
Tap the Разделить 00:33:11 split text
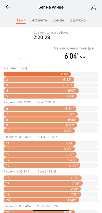pyautogui.click(x=17, y=172)
